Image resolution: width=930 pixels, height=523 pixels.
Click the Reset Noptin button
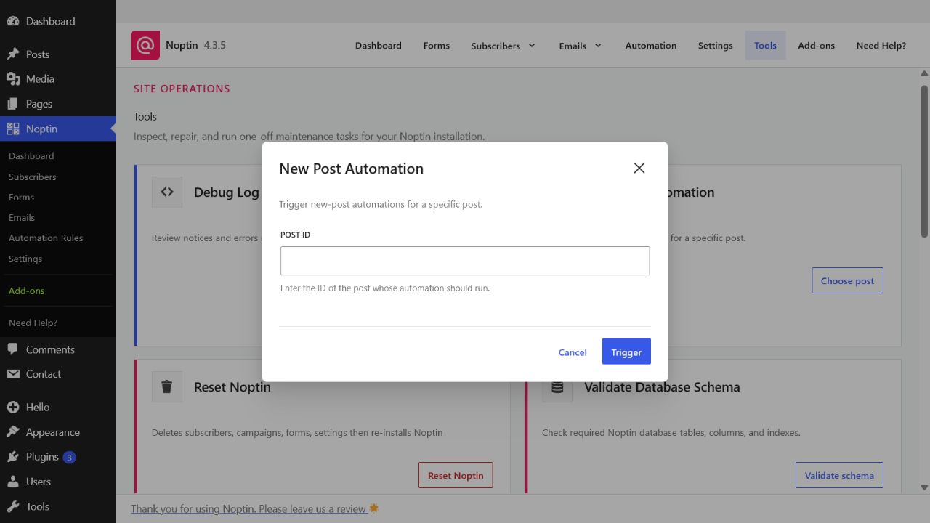click(x=456, y=475)
